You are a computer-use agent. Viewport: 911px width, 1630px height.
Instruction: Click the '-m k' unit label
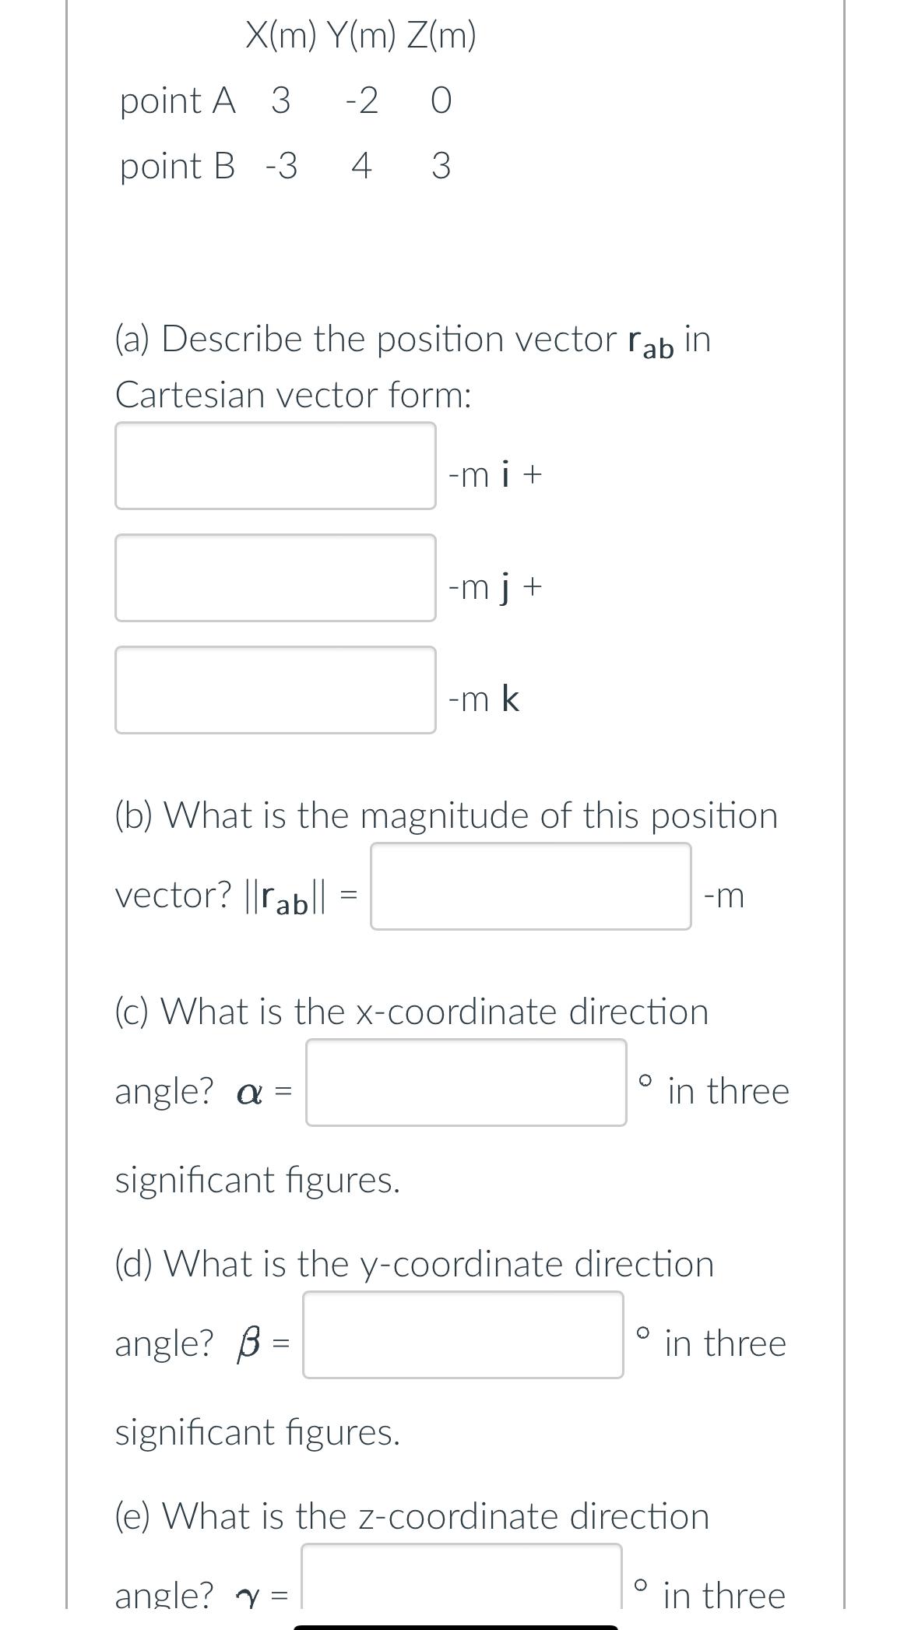(x=484, y=699)
